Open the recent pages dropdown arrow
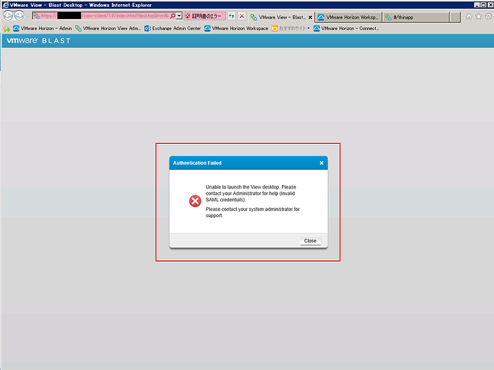The image size is (494, 370). click(27, 16)
